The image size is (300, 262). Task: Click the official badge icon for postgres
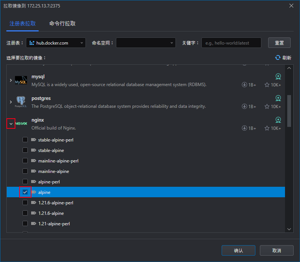point(278,98)
